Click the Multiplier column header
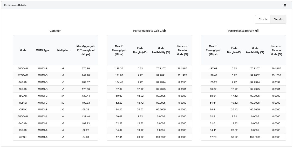Image resolution: width=293 pixels, height=147 pixels. (63, 50)
